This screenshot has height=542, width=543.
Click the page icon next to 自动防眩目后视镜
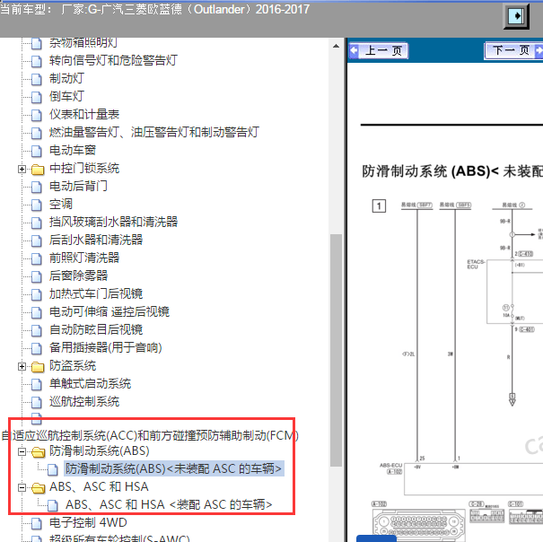point(37,330)
